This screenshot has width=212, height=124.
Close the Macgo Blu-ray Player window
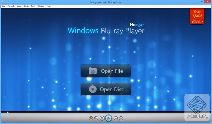(x=207, y=2)
